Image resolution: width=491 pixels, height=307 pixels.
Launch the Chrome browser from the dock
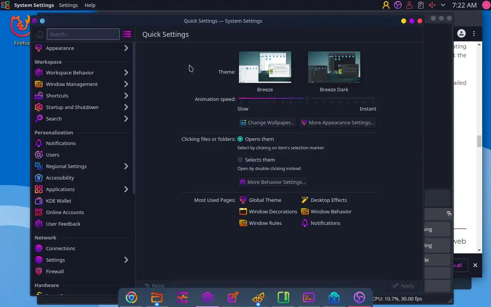pos(132,298)
